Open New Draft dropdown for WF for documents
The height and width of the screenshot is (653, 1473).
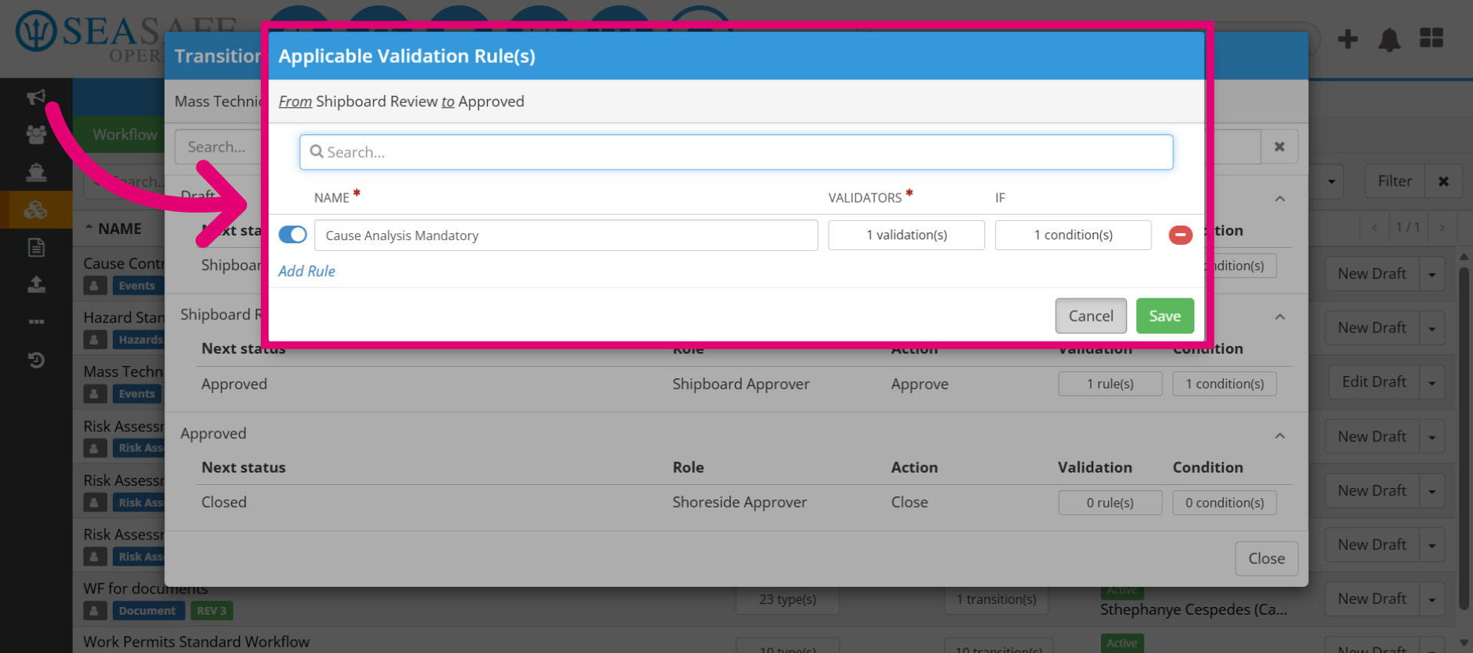[x=1432, y=599]
